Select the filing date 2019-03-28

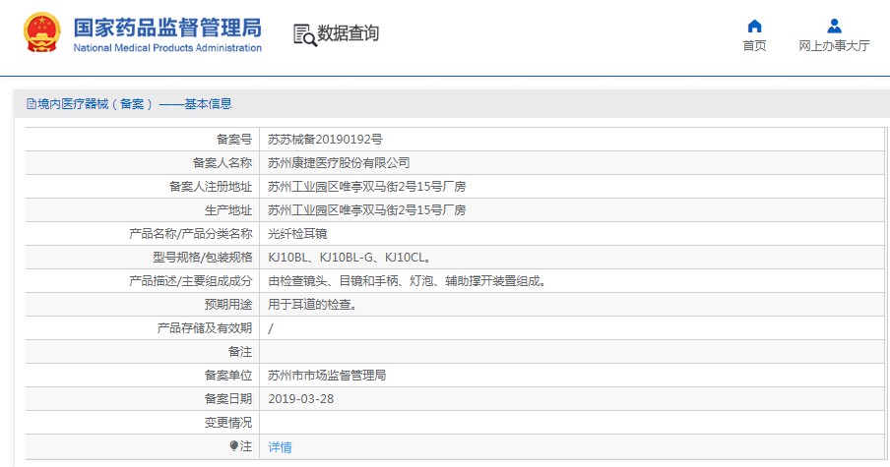pyautogui.click(x=301, y=399)
